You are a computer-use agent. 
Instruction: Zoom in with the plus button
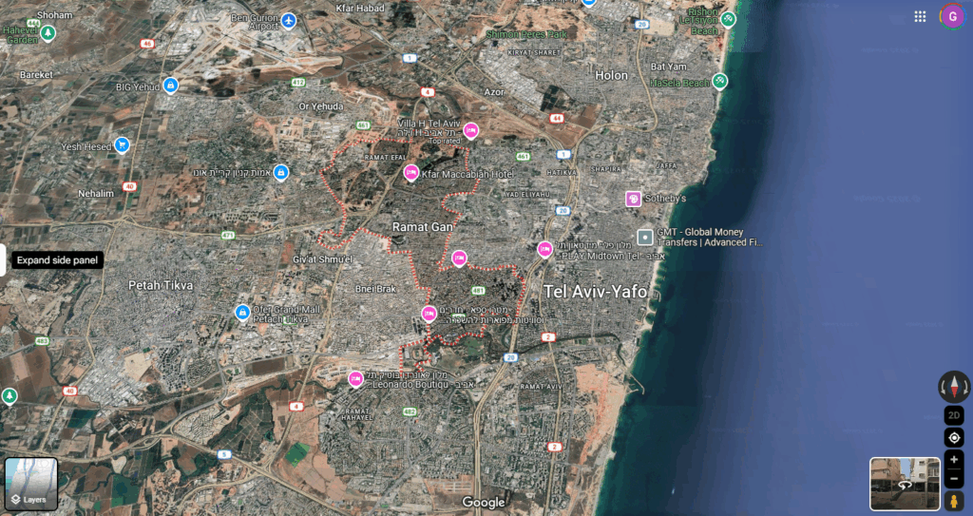tap(954, 460)
